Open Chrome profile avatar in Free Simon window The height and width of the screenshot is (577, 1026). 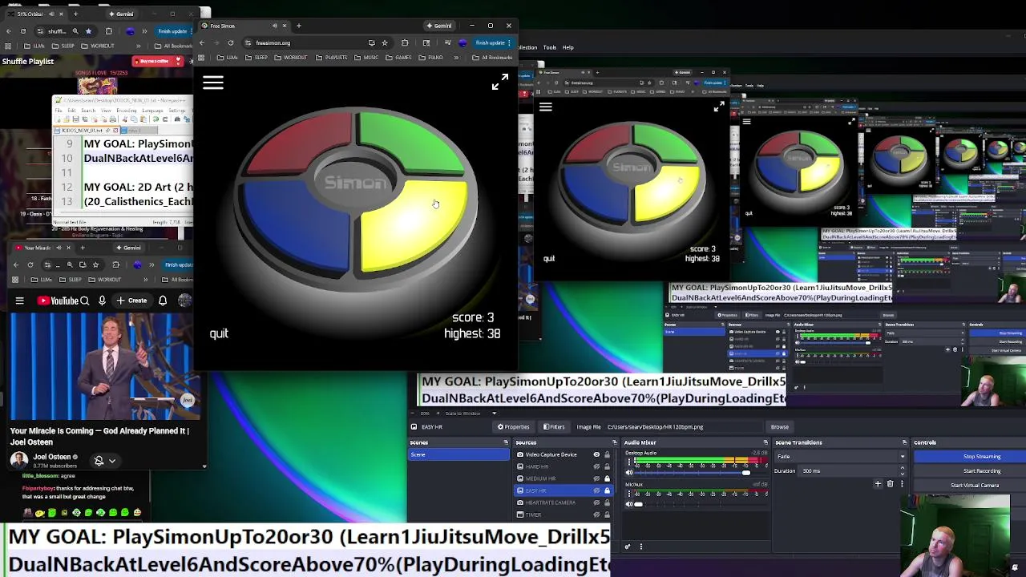(463, 42)
